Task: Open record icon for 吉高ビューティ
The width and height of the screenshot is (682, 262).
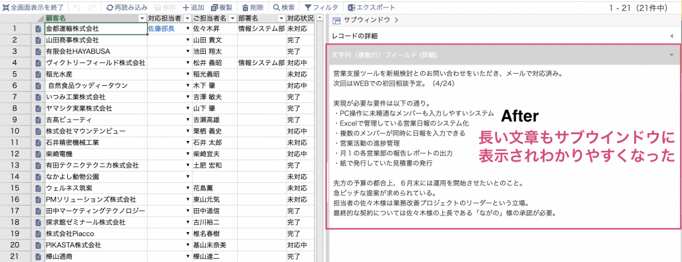Action: 38,120
